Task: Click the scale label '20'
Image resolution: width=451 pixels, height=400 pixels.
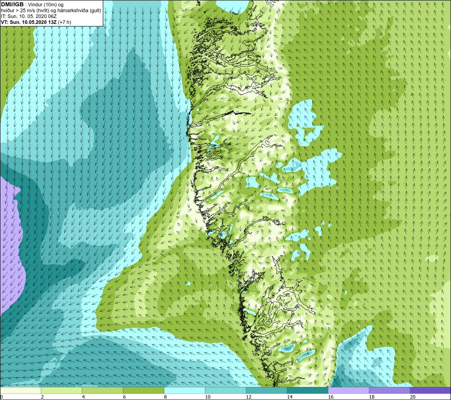Action: [x=413, y=397]
